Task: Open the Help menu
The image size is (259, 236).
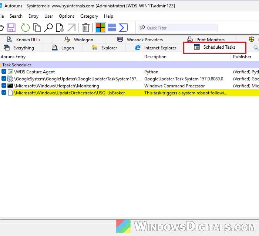Action: pos(108,16)
